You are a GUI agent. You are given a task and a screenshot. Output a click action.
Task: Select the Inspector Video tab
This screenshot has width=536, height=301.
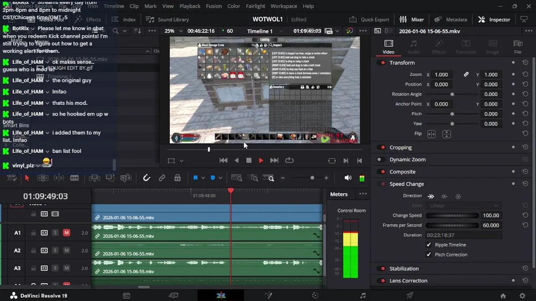click(x=388, y=47)
